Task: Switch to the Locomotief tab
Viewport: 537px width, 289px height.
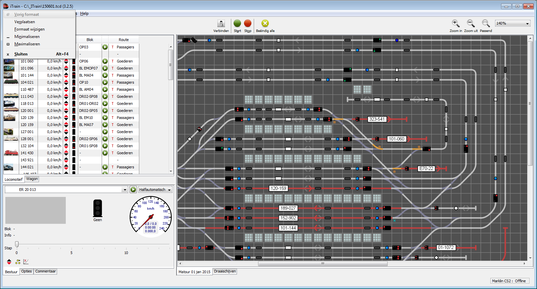Action: pyautogui.click(x=14, y=179)
